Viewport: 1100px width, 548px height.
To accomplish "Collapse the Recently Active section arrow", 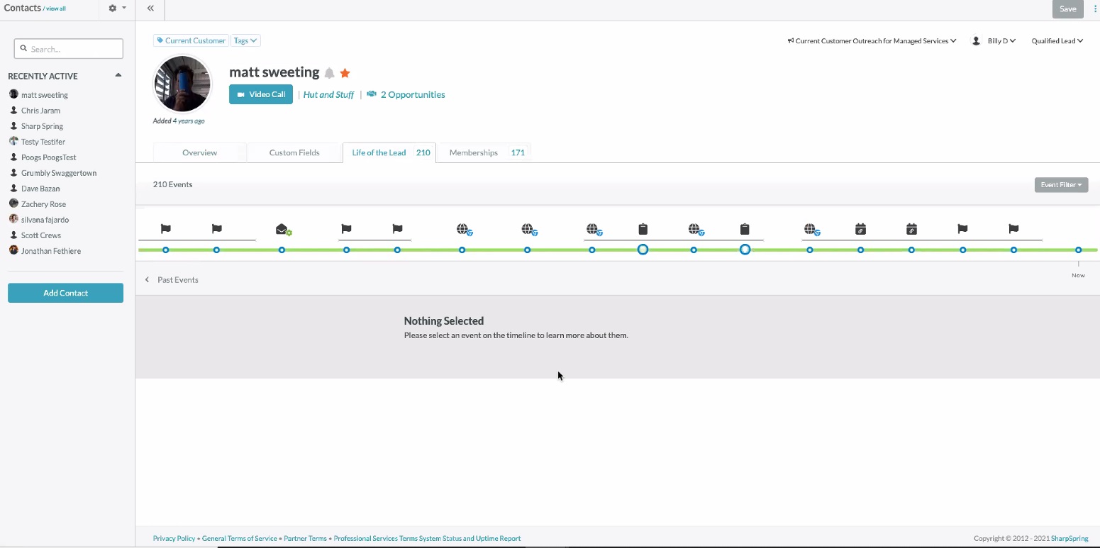I will pyautogui.click(x=118, y=75).
